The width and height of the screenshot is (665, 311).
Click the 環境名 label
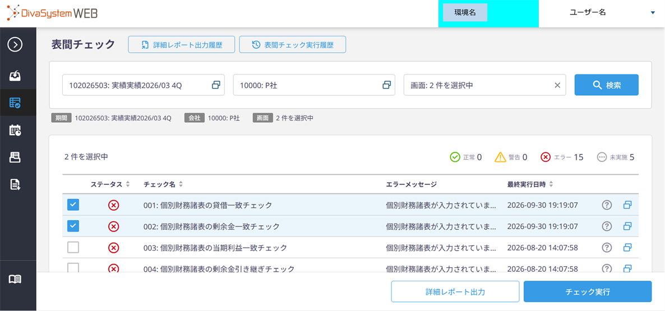click(465, 13)
